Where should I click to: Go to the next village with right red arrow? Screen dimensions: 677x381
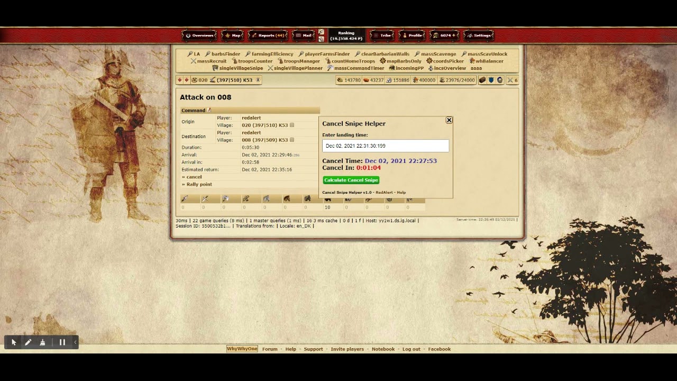(186, 80)
